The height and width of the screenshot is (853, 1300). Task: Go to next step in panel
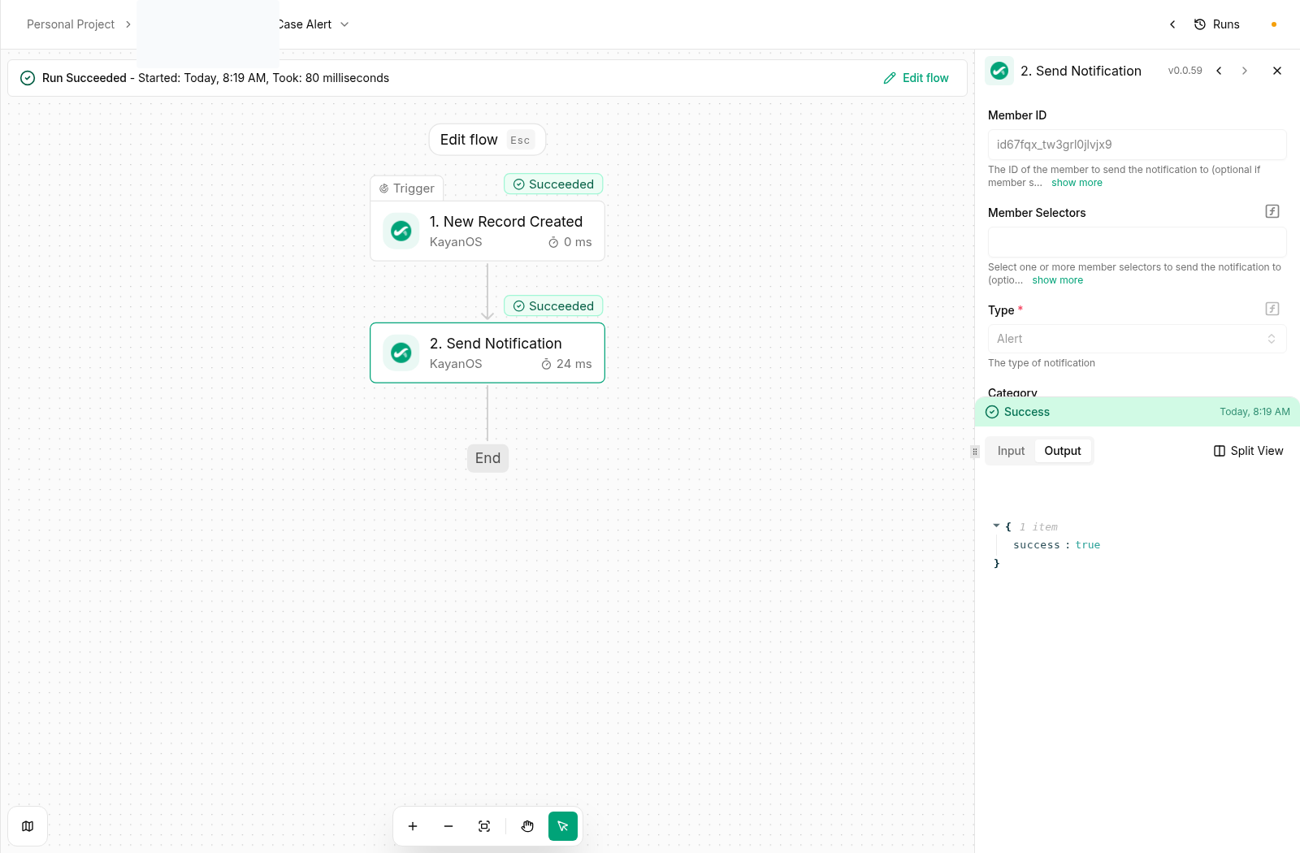point(1245,71)
